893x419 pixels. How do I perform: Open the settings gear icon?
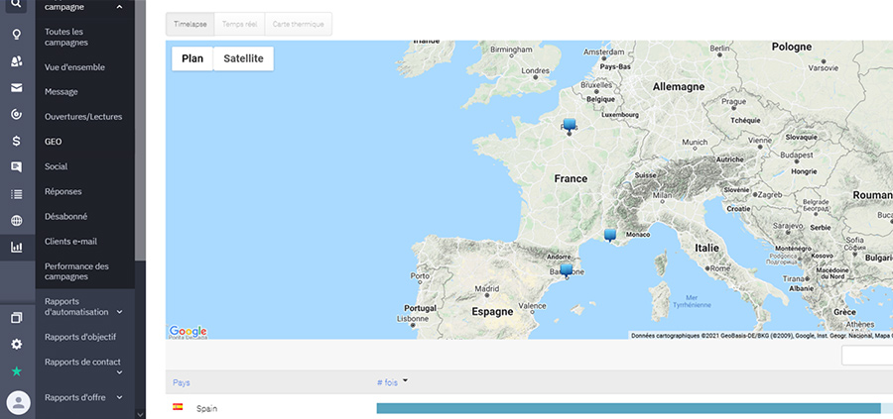[17, 345]
